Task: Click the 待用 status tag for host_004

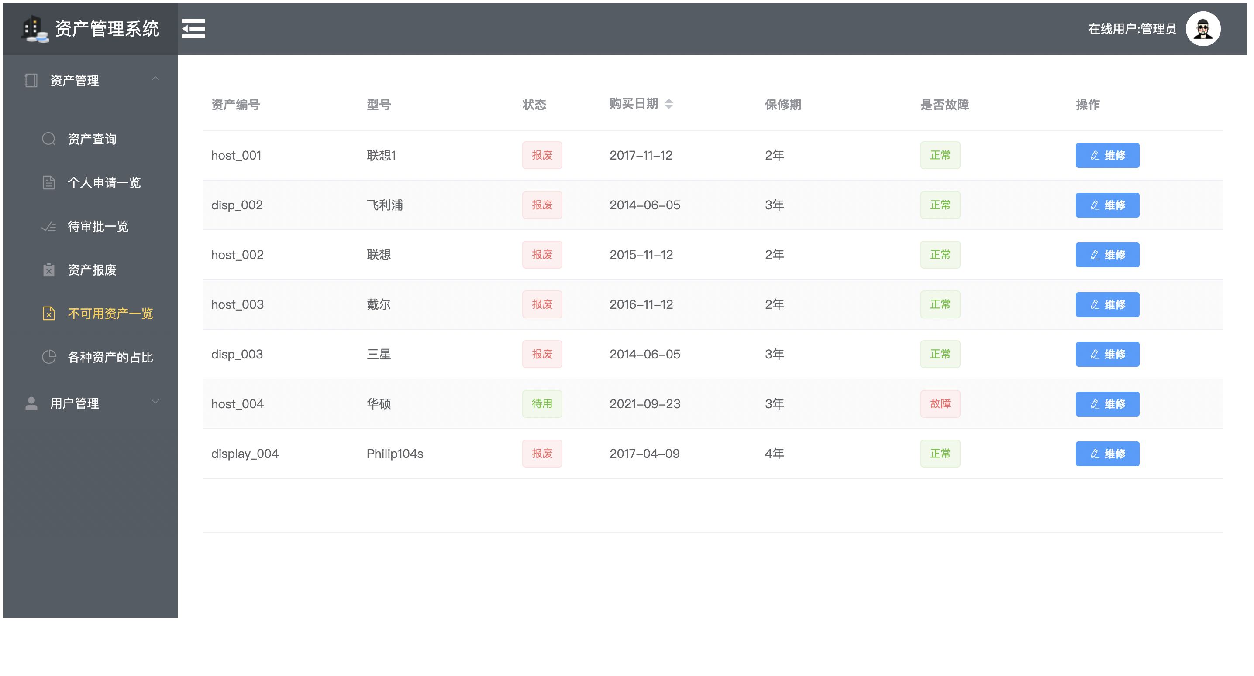Action: pos(542,404)
